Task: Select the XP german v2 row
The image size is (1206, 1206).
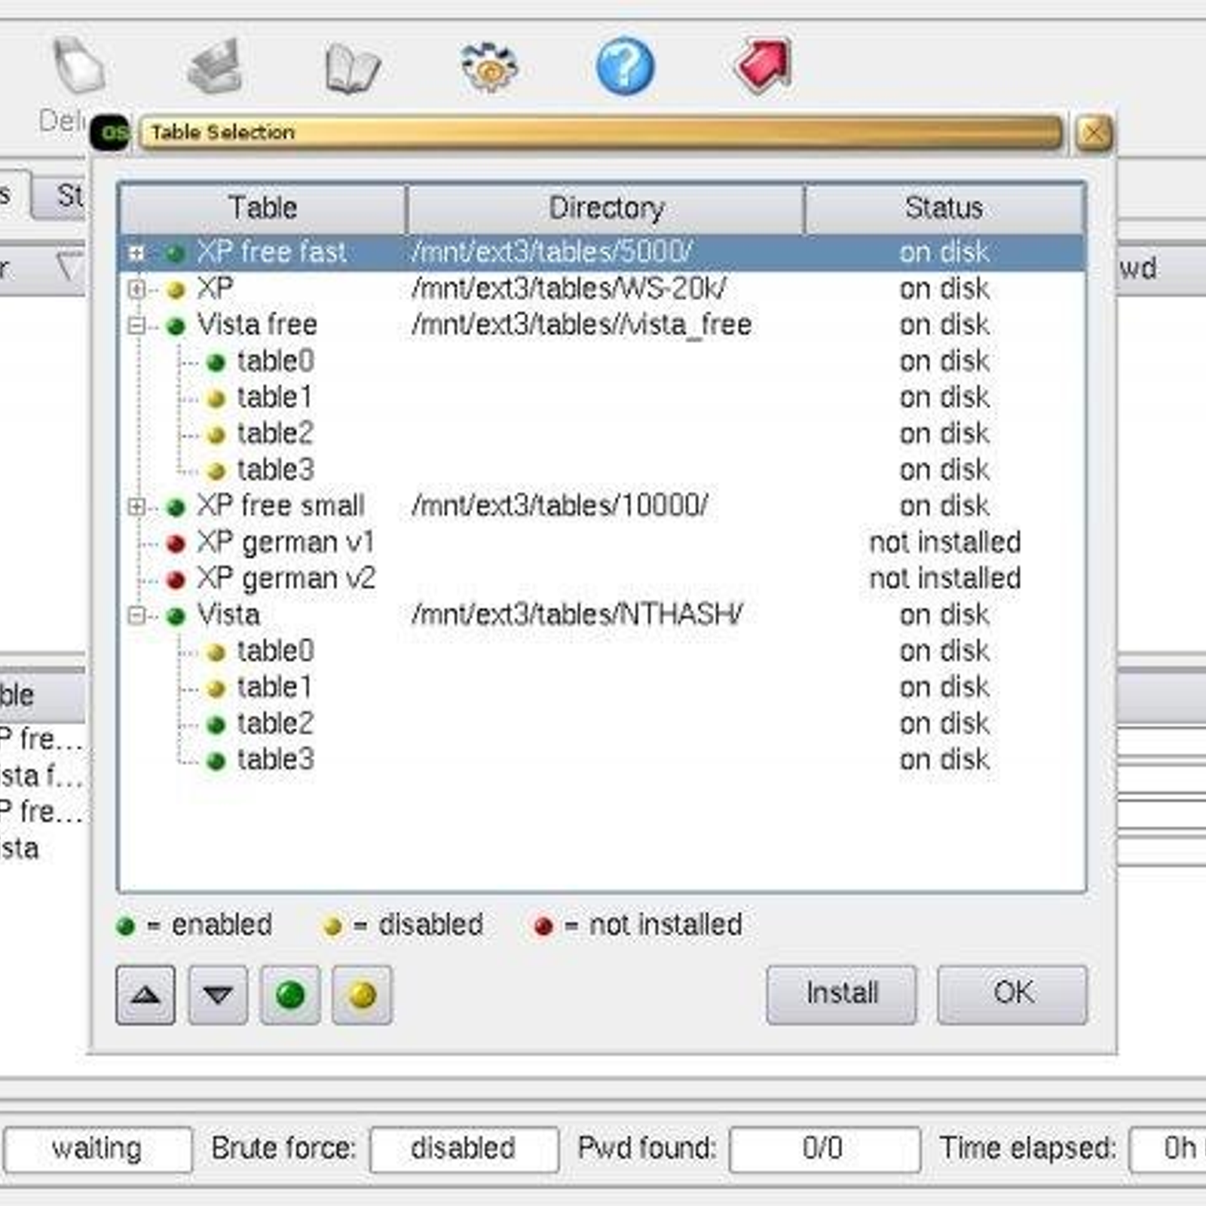Action: click(602, 578)
